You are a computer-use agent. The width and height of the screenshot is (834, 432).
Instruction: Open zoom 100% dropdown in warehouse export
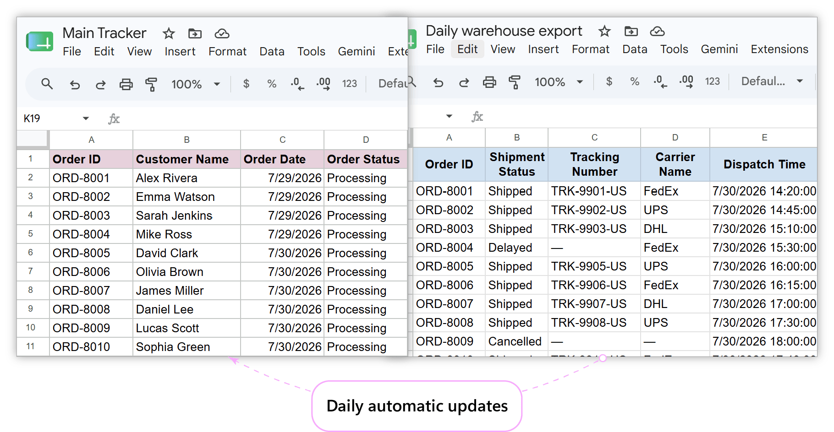click(559, 82)
